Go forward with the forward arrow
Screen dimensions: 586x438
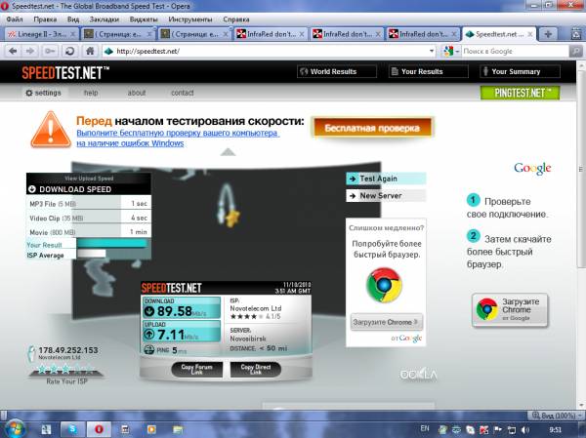point(30,51)
